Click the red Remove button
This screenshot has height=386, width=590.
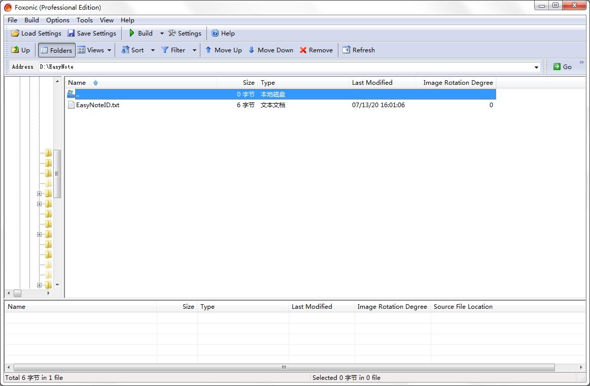(x=316, y=50)
